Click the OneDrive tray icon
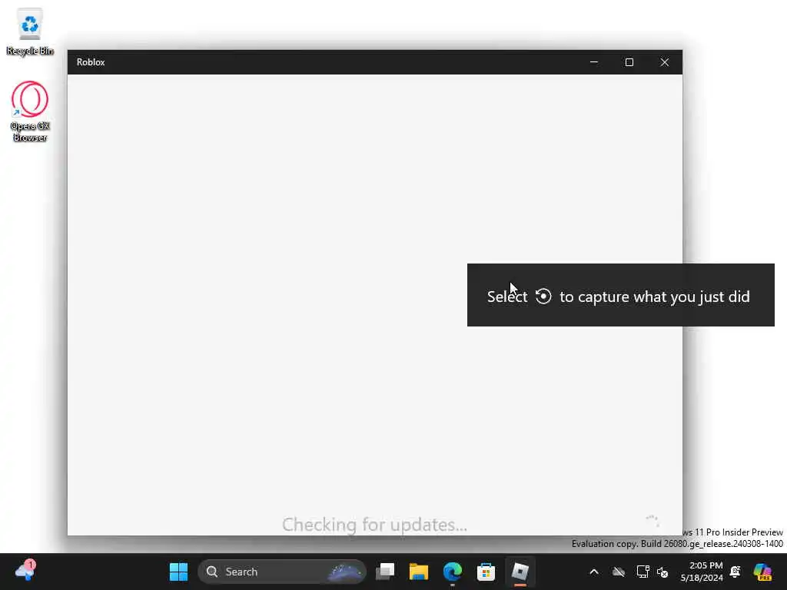 click(x=619, y=572)
